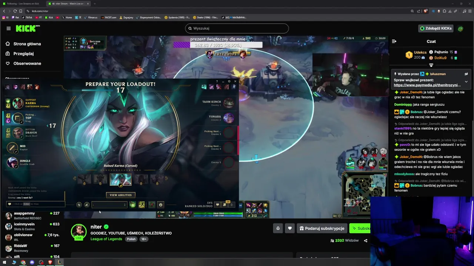
Task: Click the champion select chat input
Action: pos(36,204)
